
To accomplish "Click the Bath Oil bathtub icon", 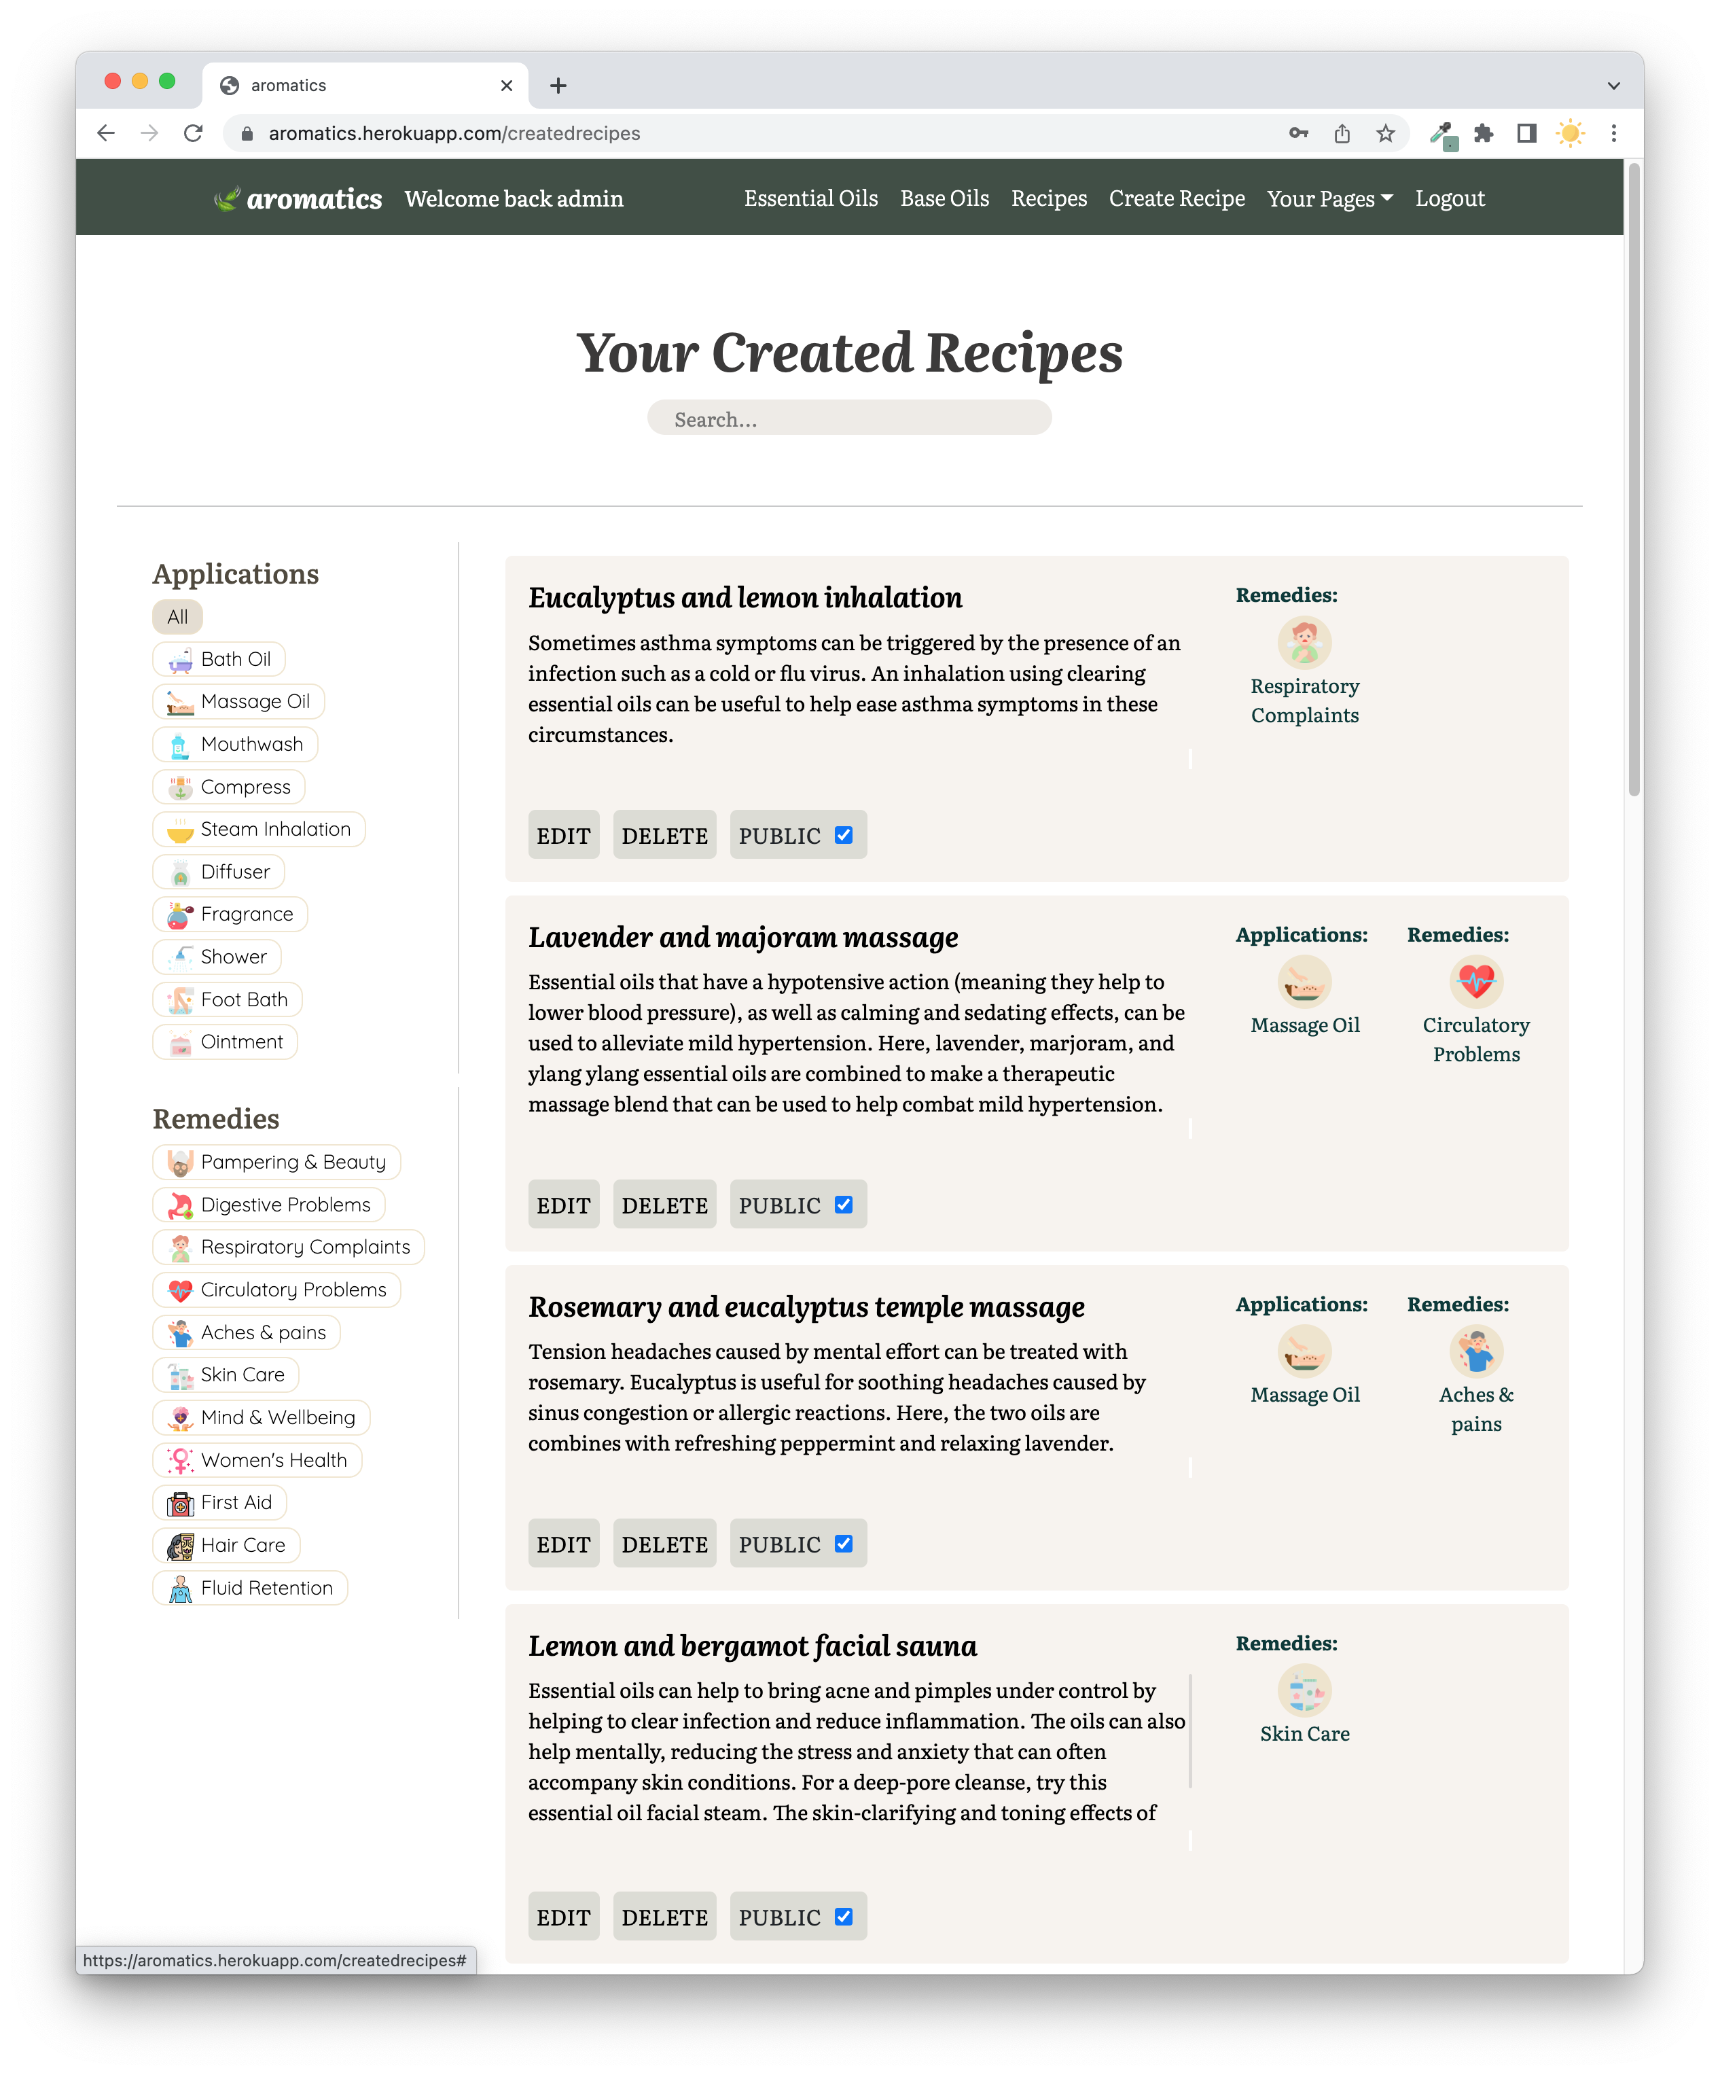I will click(x=180, y=660).
